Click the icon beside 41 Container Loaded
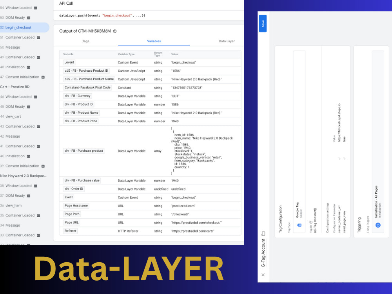Viewport: 392px width, 294px height. coord(38,146)
